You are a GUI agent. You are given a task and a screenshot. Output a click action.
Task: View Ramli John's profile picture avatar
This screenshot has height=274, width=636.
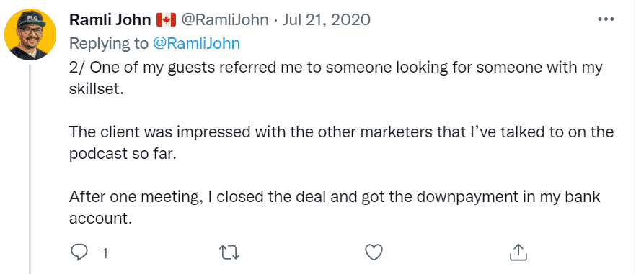(30, 35)
